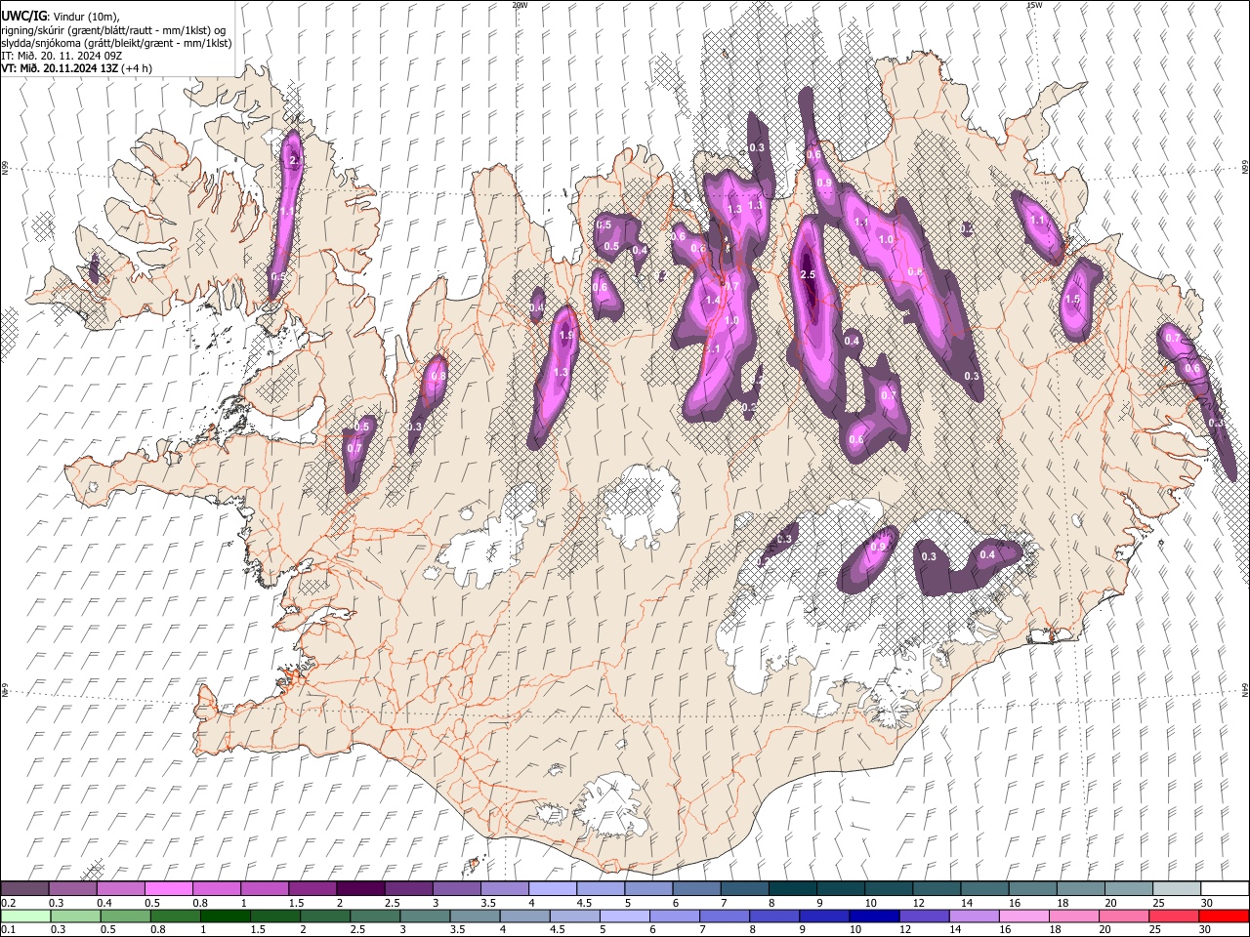Click the 'VT: Mið. 20.11.2024 13Z (+4 h)' line
The height and width of the screenshot is (937, 1250).
point(76,68)
